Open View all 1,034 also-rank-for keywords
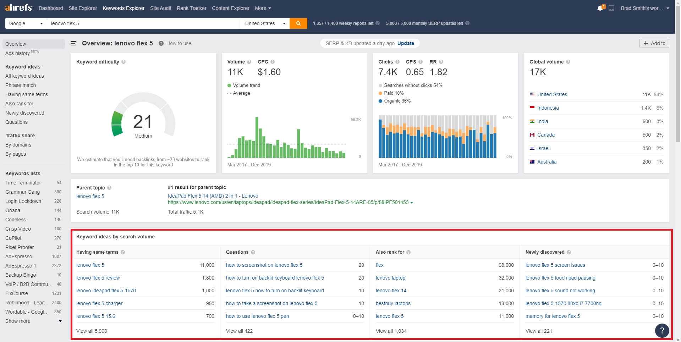Image resolution: width=681 pixels, height=342 pixels. coord(391,331)
